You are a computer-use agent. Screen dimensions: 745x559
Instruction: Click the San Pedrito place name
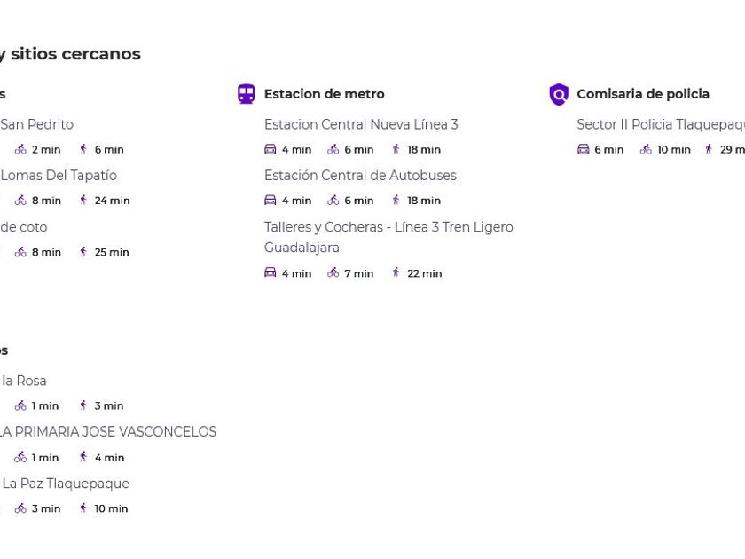point(36,124)
